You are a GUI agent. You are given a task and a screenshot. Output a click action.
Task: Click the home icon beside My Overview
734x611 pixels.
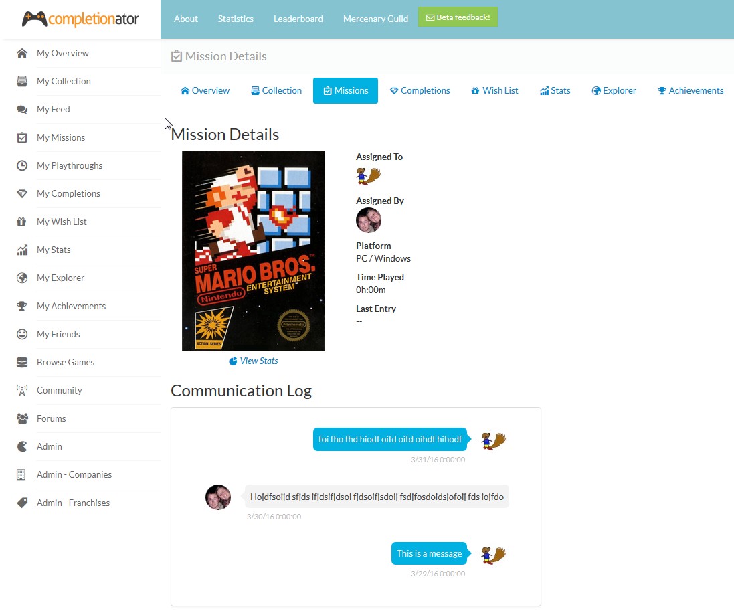(22, 53)
